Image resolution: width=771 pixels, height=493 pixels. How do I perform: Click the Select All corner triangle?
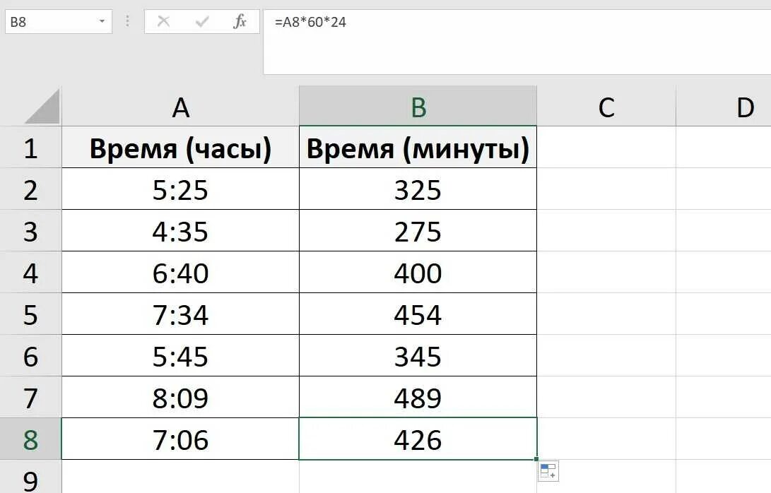pyautogui.click(x=42, y=107)
